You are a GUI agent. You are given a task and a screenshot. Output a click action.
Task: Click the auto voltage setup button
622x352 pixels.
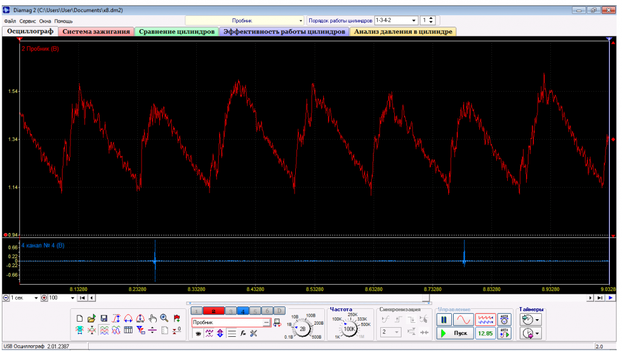tap(504, 319)
